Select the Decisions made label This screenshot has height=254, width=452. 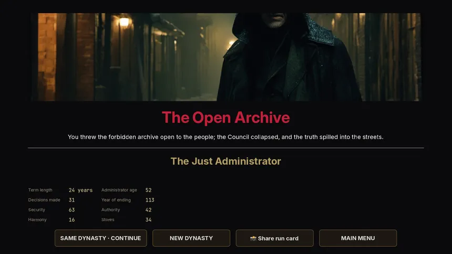[x=44, y=200]
